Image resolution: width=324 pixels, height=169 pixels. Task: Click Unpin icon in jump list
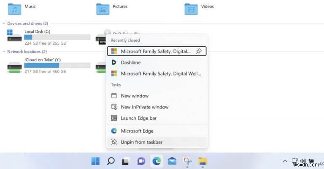tap(114, 142)
